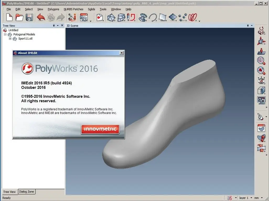Select the scattered points tool icon
Image resolution: width=269 pixels, height=201 pixels.
click(x=182, y=18)
